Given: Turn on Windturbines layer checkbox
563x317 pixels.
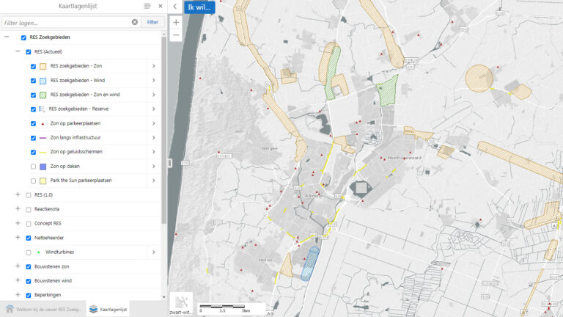Looking at the screenshot, I should [28, 252].
